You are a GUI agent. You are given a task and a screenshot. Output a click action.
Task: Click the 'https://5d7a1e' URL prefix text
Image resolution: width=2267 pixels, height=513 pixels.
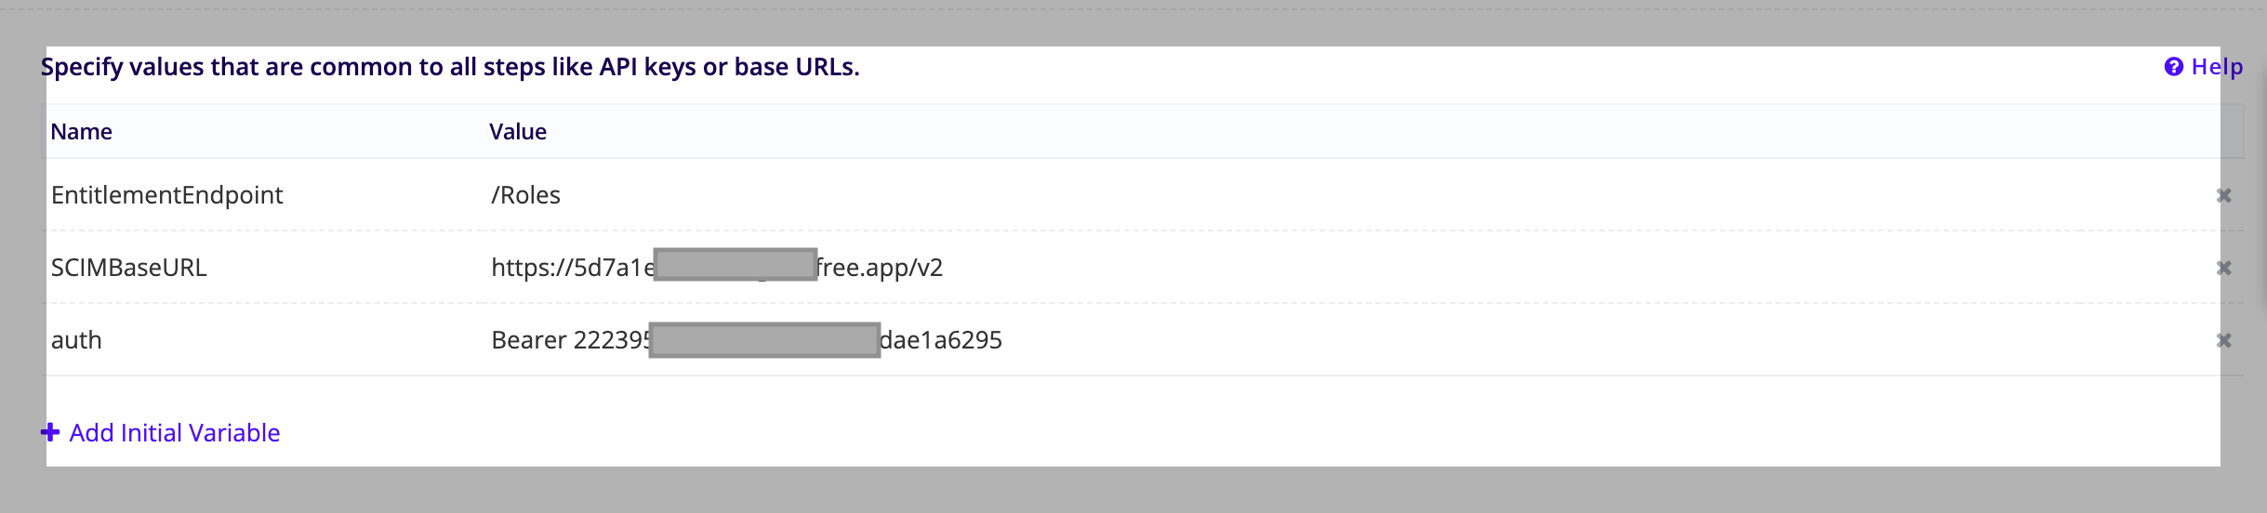click(571, 268)
